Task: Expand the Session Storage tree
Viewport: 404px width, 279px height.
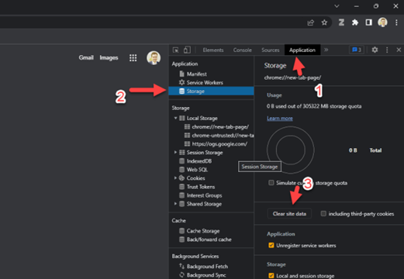Action: coord(175,153)
